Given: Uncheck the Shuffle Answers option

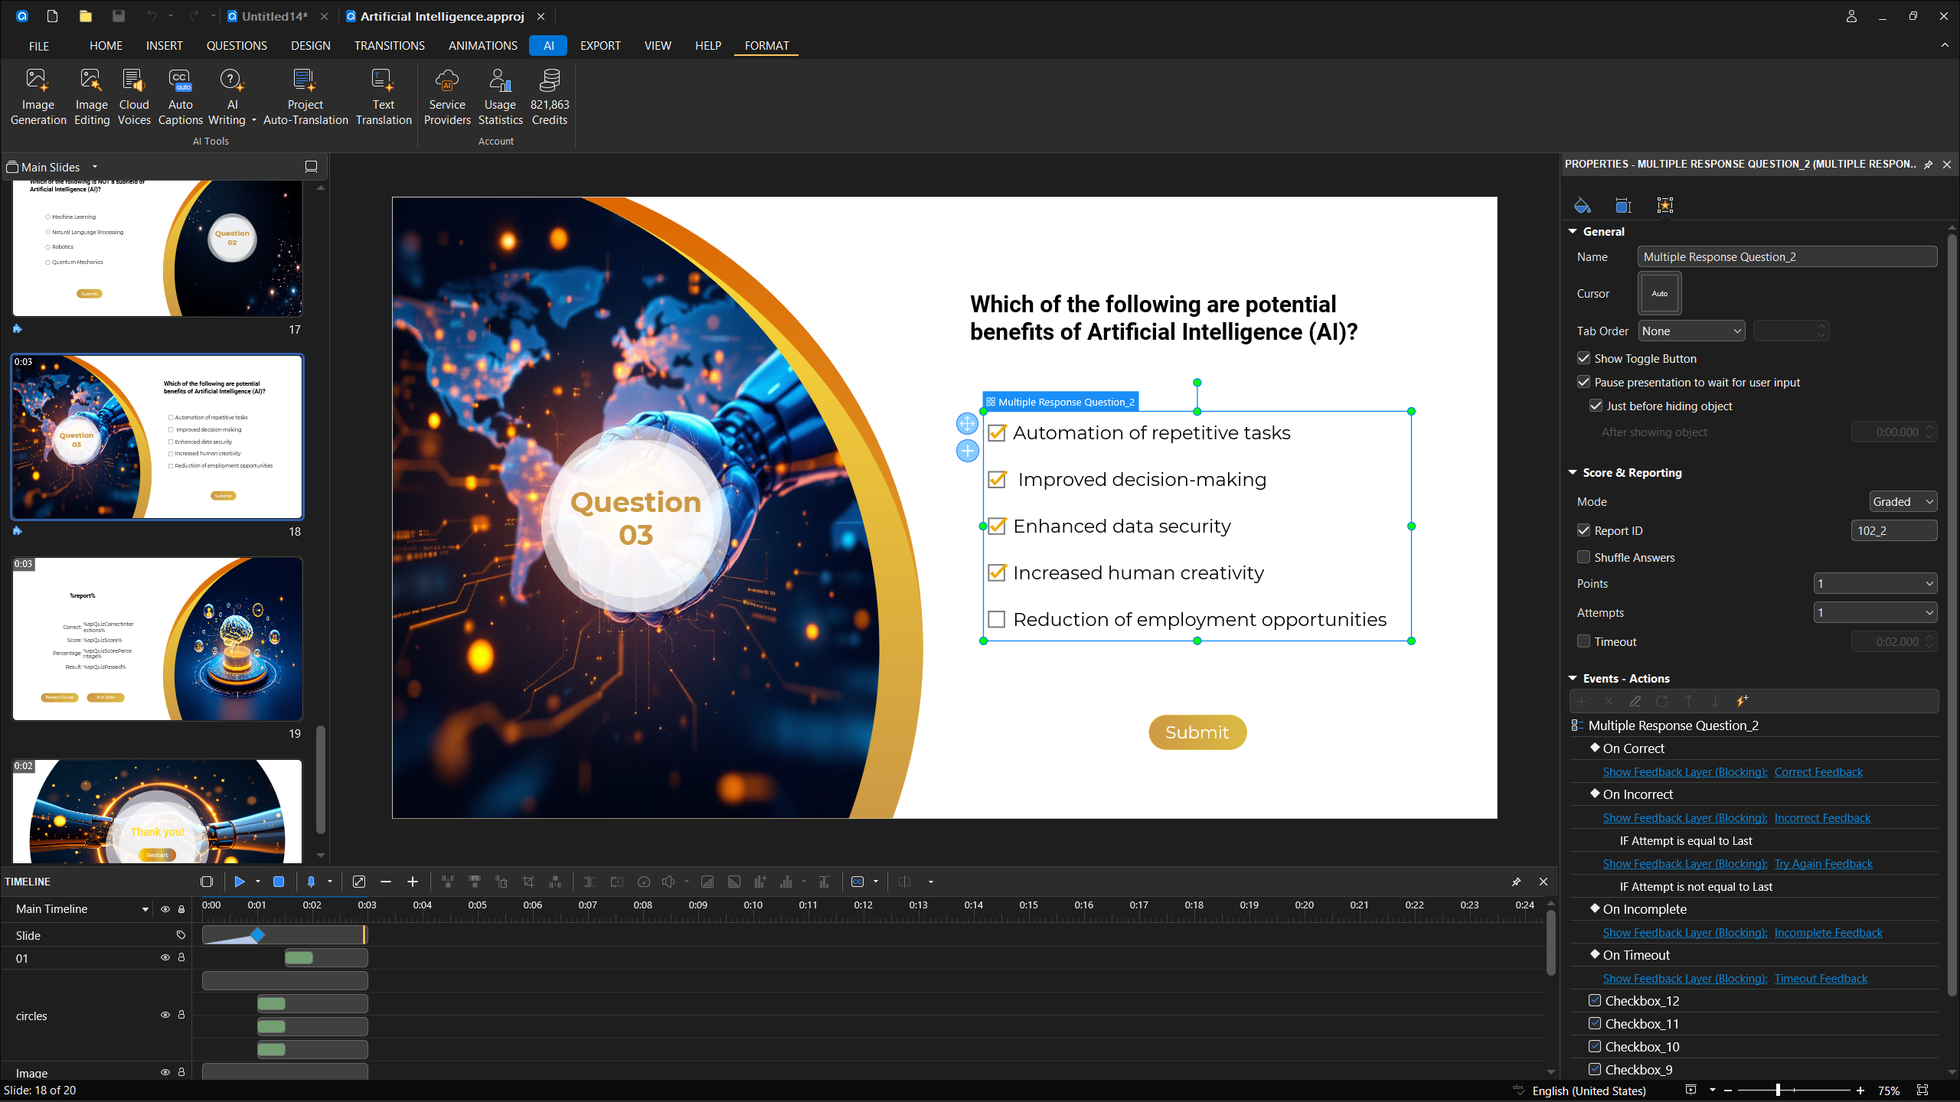Looking at the screenshot, I should pyautogui.click(x=1583, y=557).
